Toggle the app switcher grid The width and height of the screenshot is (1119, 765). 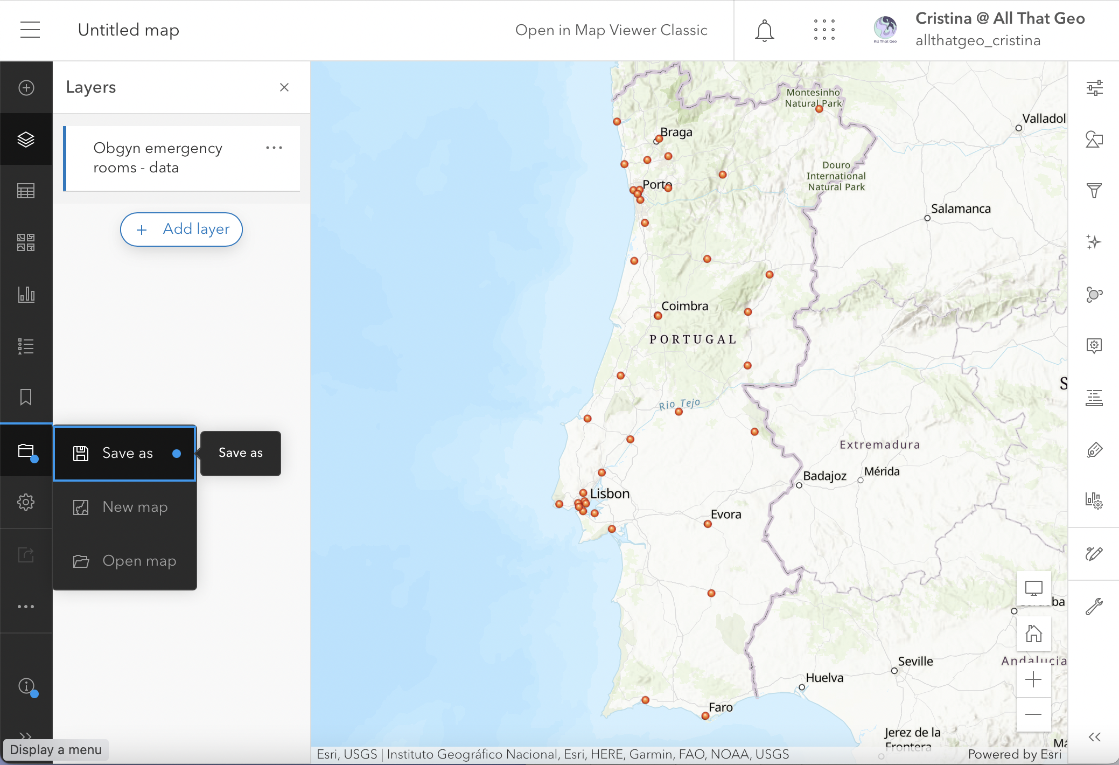[x=822, y=30]
